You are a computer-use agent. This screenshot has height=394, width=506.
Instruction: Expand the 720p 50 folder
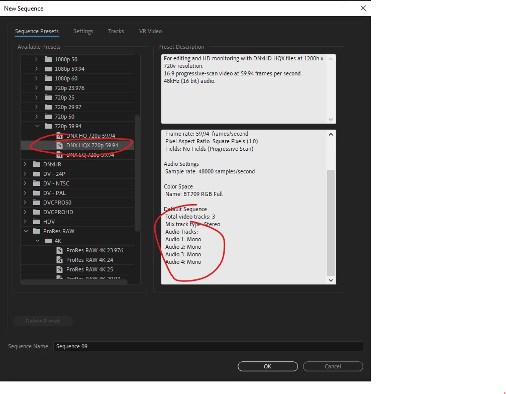point(37,117)
